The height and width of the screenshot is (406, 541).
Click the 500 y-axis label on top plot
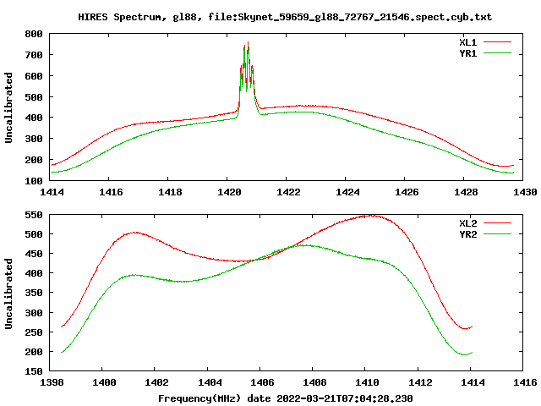(34, 97)
